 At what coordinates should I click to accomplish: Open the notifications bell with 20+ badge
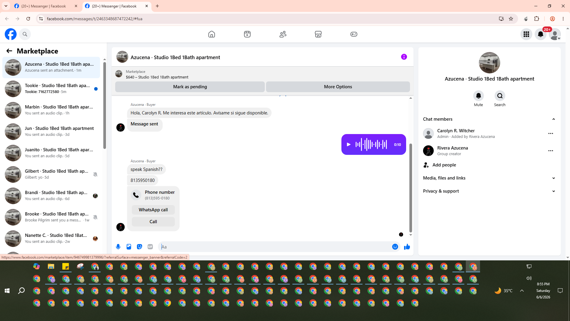point(541,34)
